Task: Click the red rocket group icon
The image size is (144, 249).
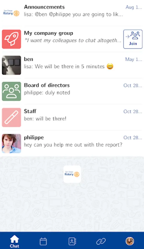Action: click(x=11, y=39)
